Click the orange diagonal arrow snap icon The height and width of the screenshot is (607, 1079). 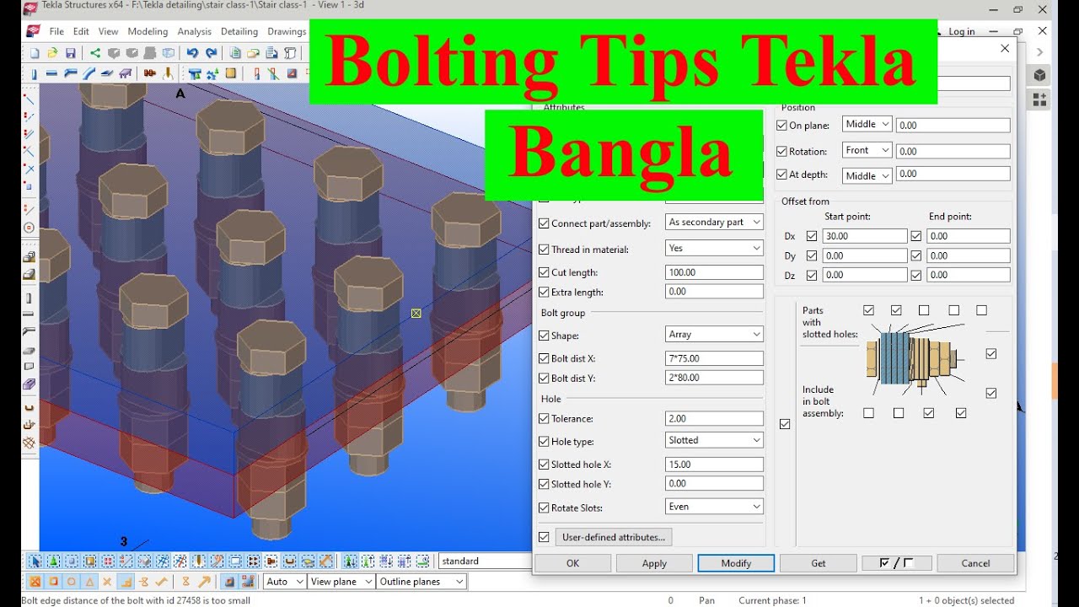pos(205,581)
